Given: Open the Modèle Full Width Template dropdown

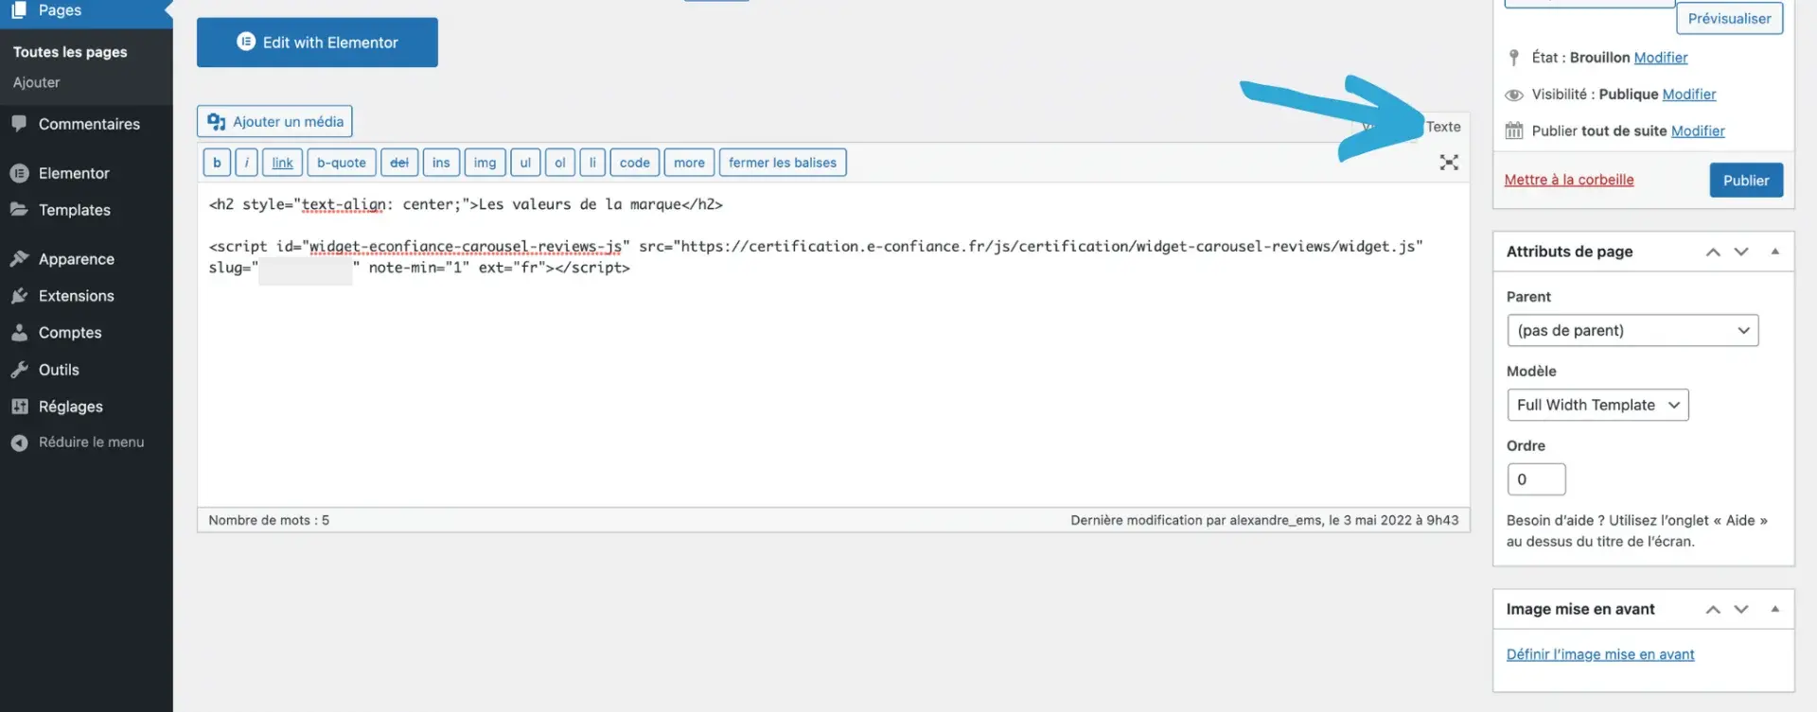Looking at the screenshot, I should click(x=1597, y=405).
